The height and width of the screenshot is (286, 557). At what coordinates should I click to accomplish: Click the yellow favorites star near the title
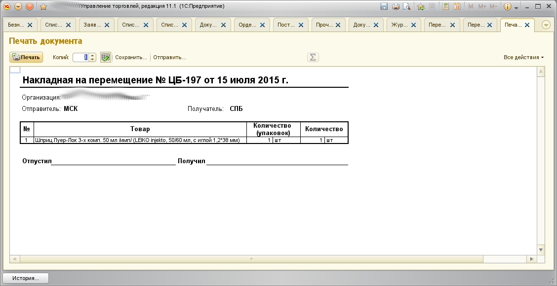[43, 6]
